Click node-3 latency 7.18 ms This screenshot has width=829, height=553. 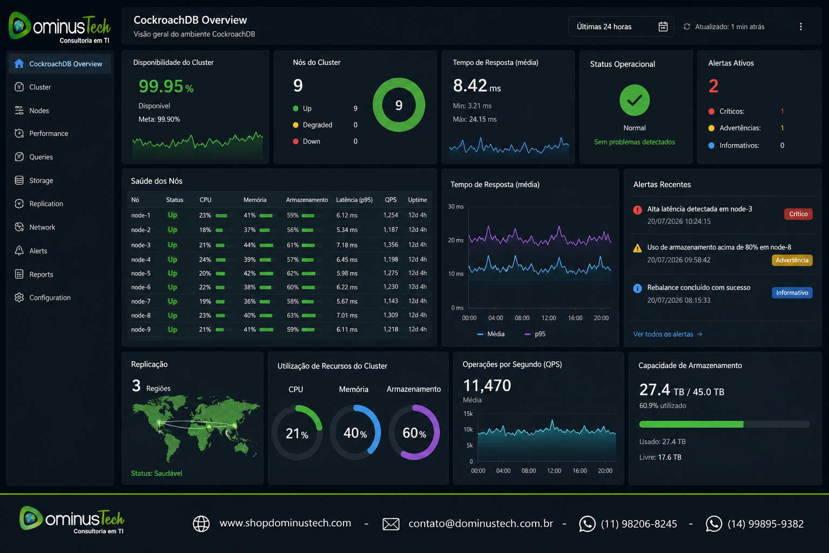click(x=347, y=245)
